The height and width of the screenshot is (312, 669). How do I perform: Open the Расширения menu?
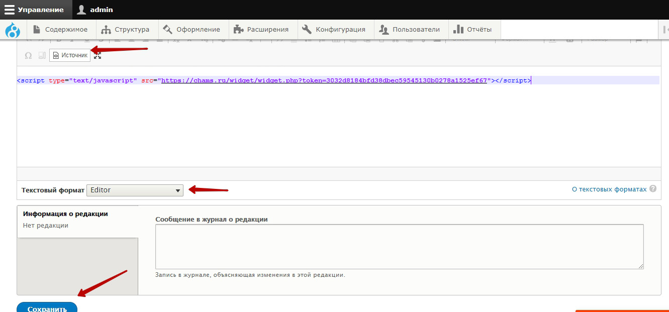261,30
